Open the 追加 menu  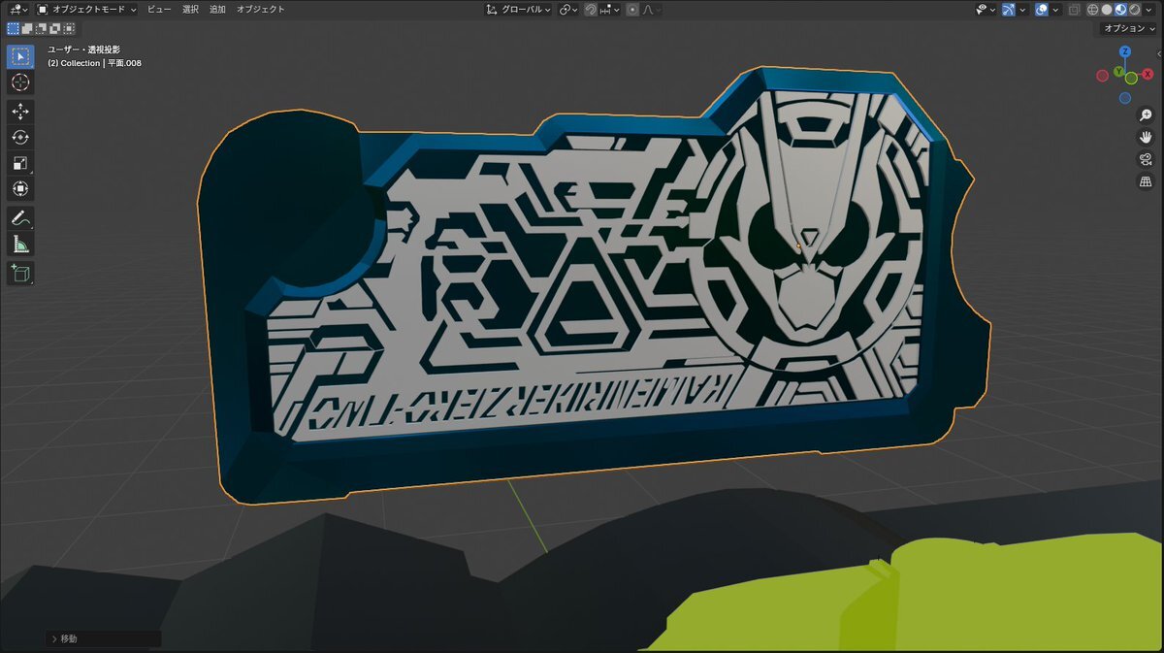(217, 10)
